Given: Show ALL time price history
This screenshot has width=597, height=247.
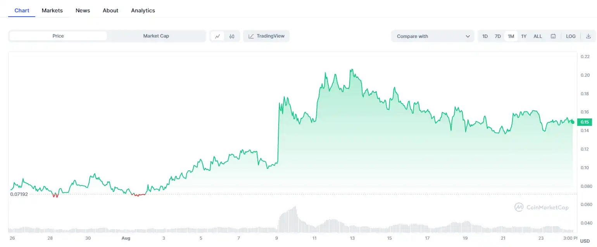Looking at the screenshot, I should click(538, 36).
